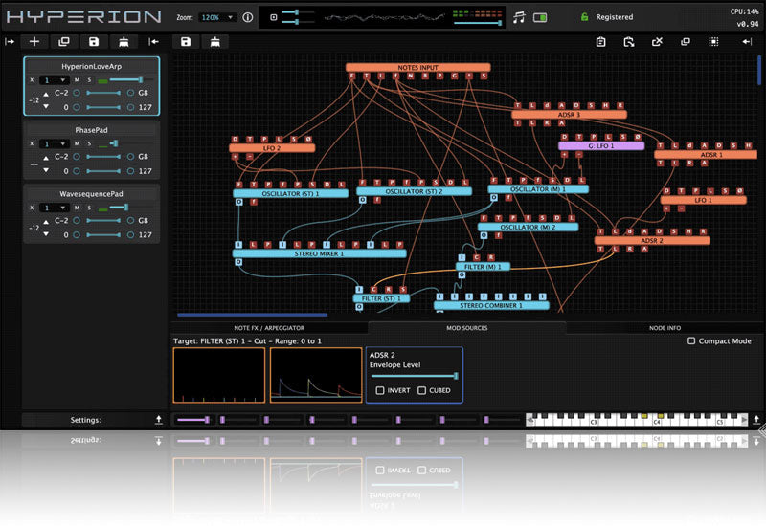Click the first purple macro slider
766x526 pixels.
tap(193, 420)
